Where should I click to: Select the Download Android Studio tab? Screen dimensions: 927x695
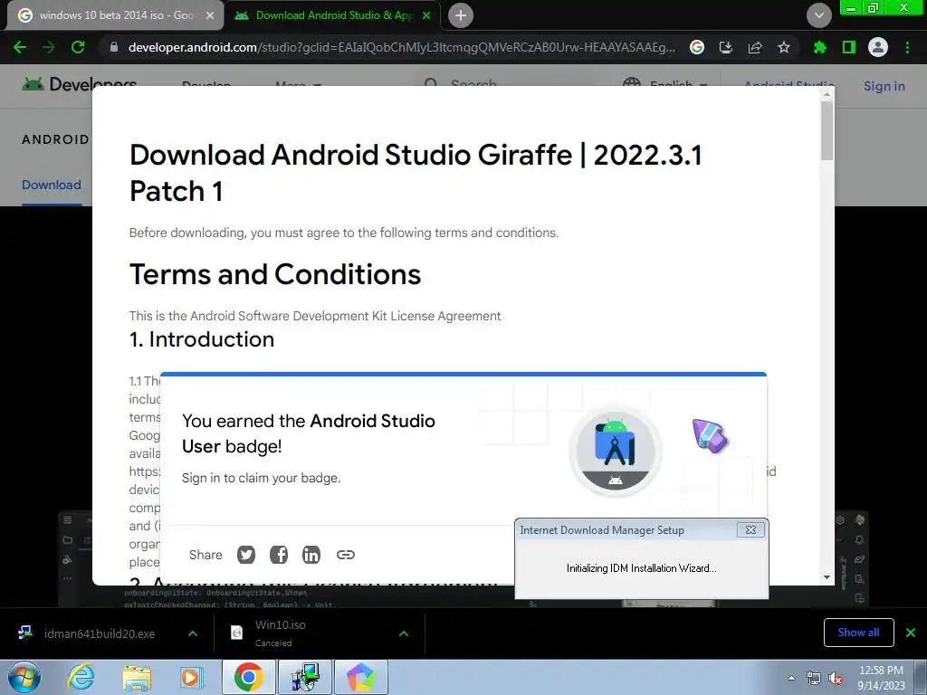[332, 15]
